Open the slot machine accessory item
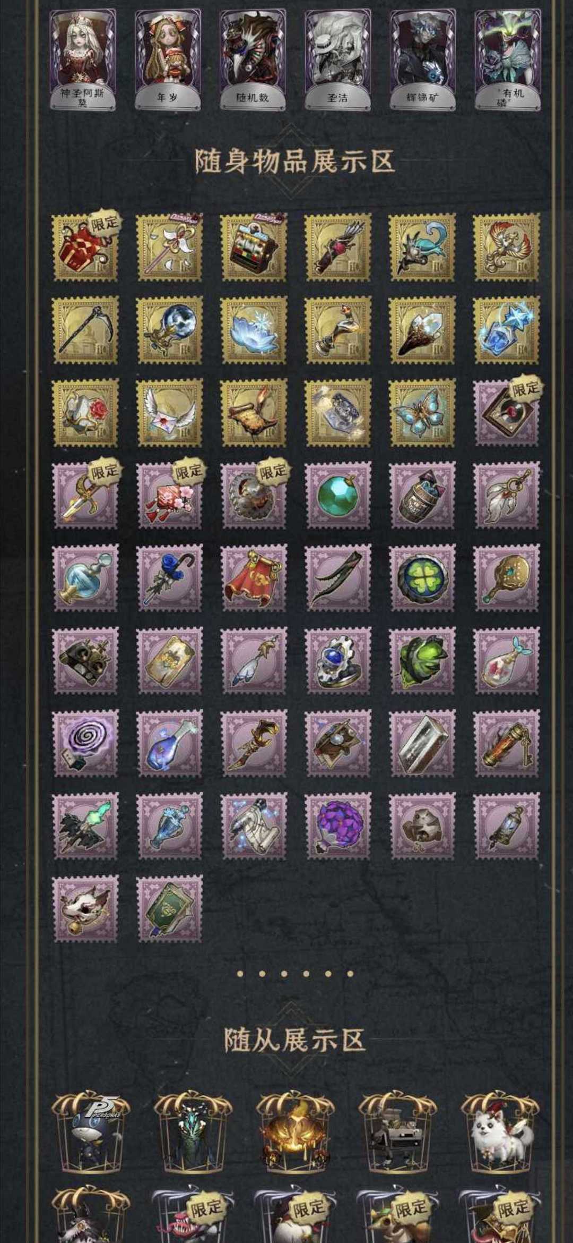 254,247
